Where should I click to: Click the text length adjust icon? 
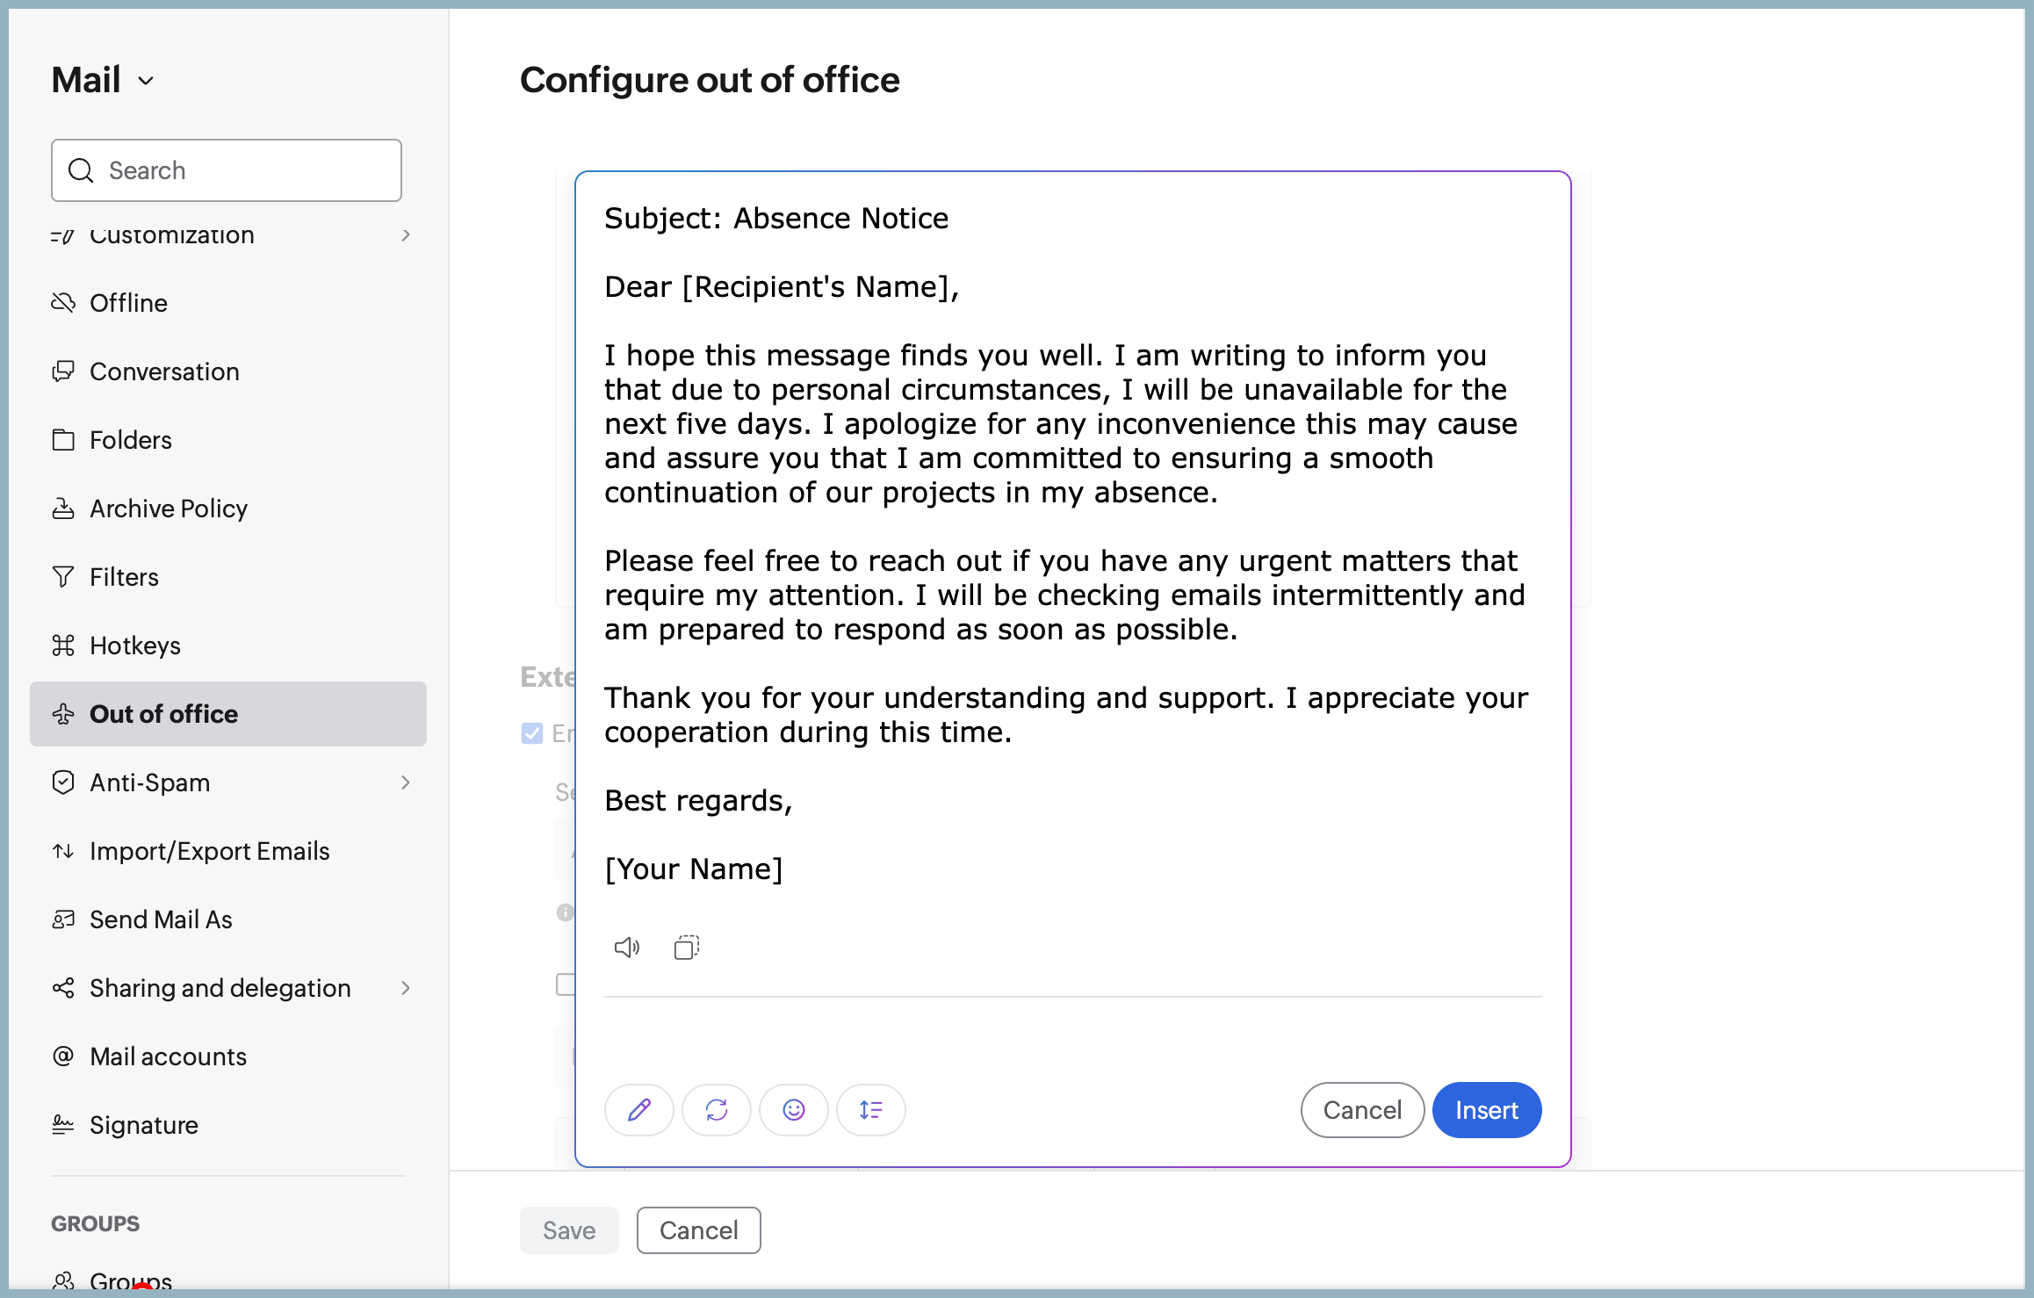click(871, 1110)
